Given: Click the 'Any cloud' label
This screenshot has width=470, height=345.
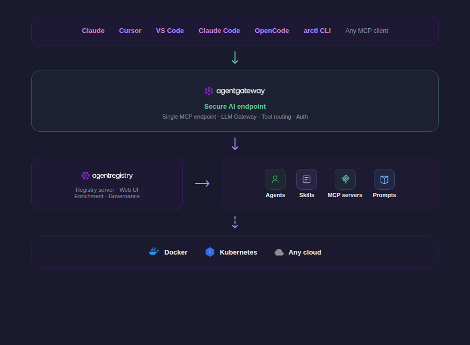Looking at the screenshot, I should [305, 252].
